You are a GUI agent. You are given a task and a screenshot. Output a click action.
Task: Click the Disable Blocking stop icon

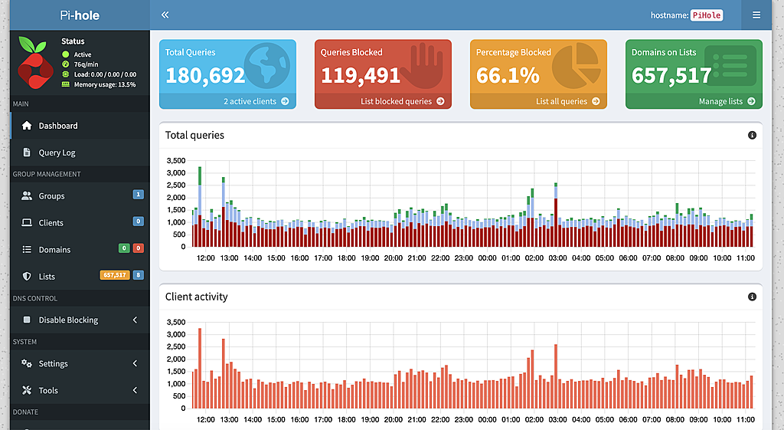[x=27, y=320]
